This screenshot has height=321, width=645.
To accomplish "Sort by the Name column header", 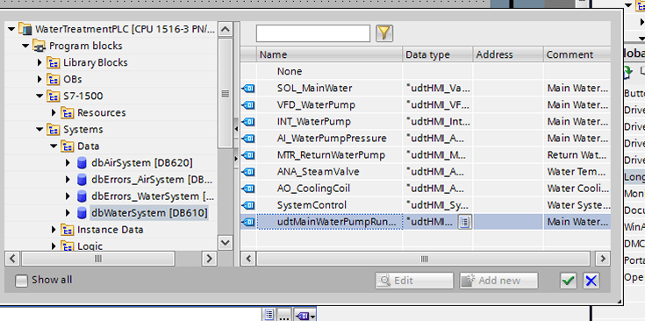I will point(329,54).
